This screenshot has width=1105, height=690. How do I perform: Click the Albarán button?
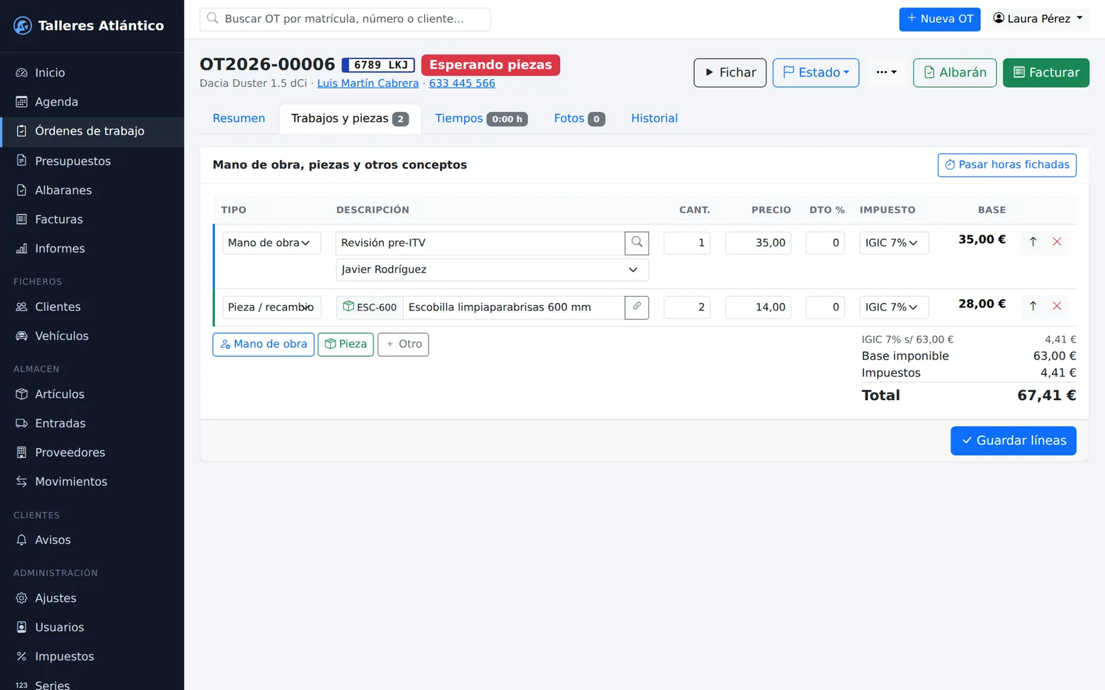tap(954, 72)
